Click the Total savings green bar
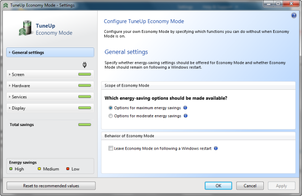 coord(84,125)
